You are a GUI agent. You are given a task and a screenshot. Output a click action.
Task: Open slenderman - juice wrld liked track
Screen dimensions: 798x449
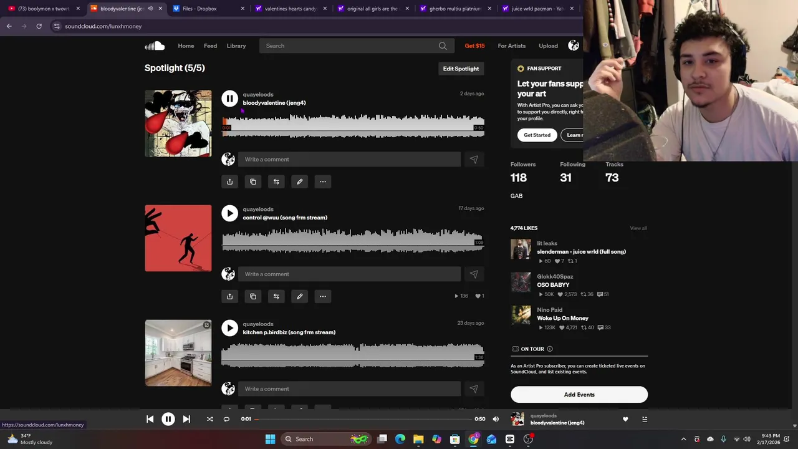click(x=581, y=252)
